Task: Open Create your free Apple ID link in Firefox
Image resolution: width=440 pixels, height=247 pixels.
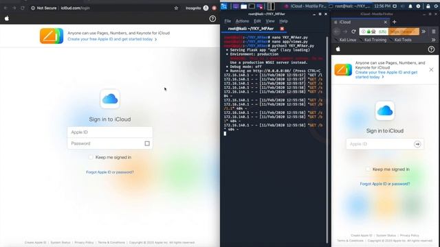Action: (386, 75)
